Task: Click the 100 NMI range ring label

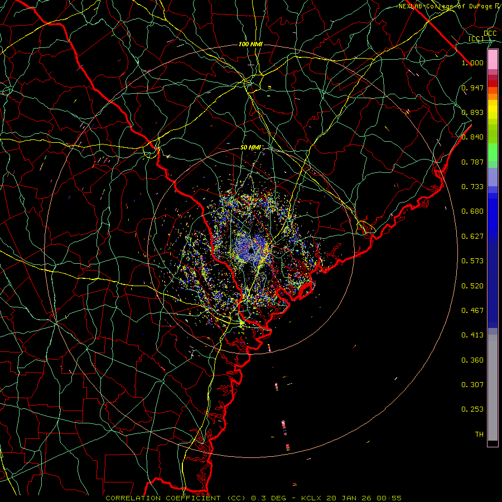Action: coord(250,44)
